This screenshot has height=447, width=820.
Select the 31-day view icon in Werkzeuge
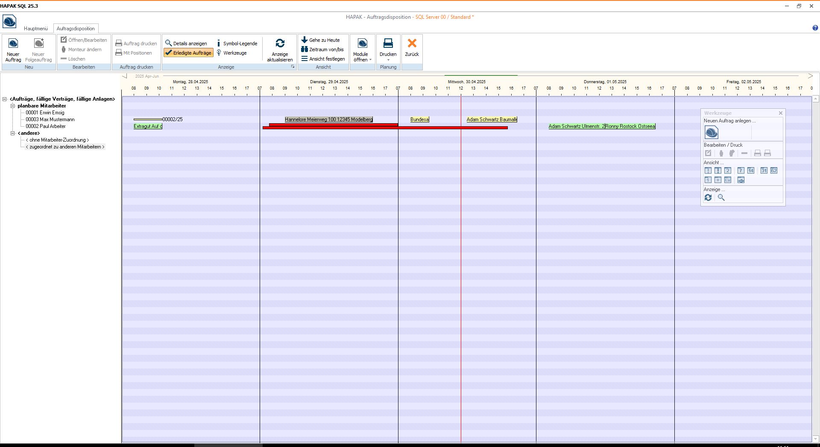(x=764, y=171)
